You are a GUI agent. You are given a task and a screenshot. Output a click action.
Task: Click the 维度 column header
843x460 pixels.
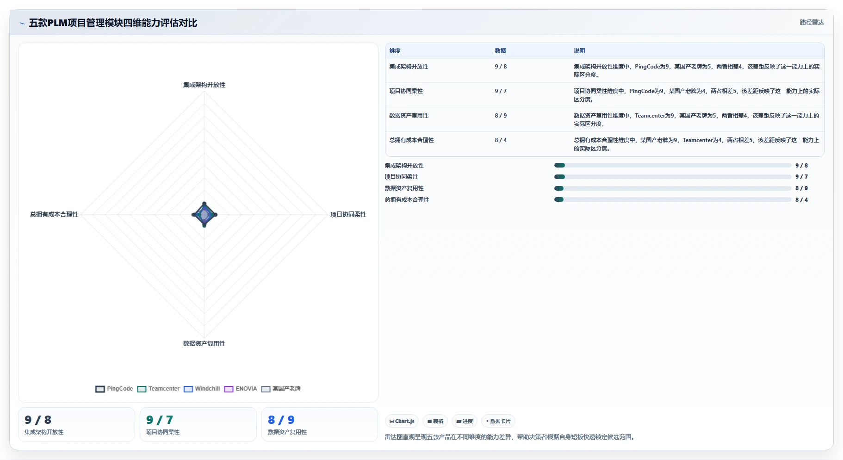click(395, 51)
